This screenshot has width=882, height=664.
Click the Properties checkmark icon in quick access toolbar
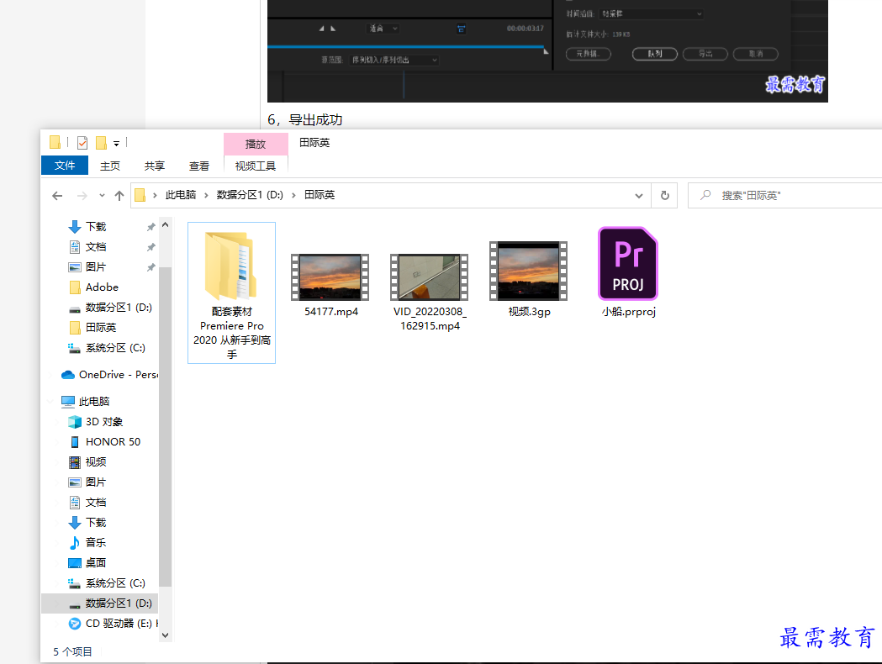pyautogui.click(x=82, y=143)
